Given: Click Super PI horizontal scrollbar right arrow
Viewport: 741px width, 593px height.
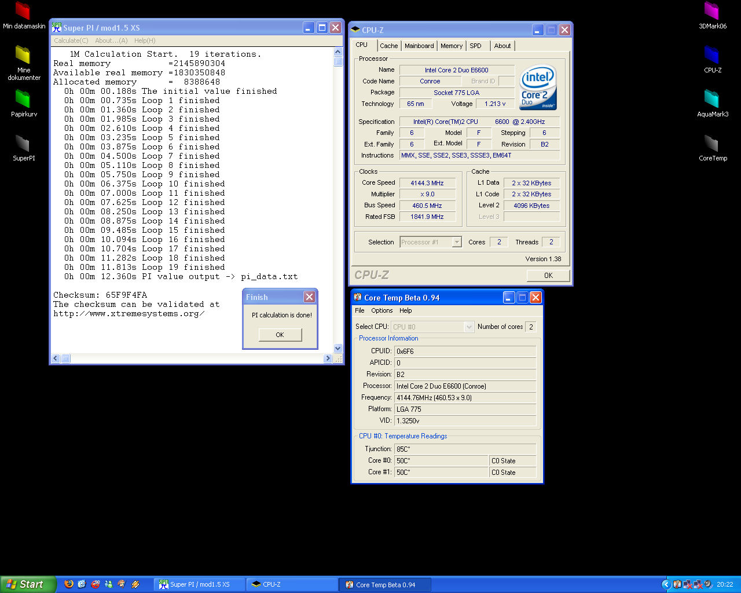Looking at the screenshot, I should pos(328,358).
